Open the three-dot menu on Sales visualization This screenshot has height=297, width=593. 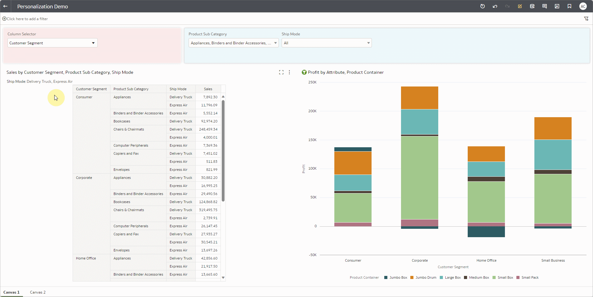(289, 72)
